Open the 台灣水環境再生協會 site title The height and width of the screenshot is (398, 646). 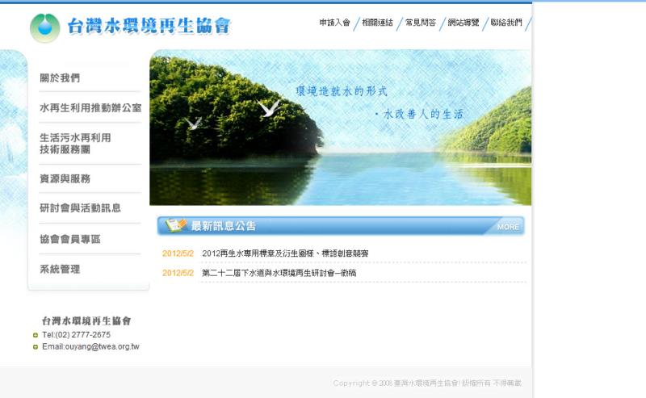click(x=149, y=26)
